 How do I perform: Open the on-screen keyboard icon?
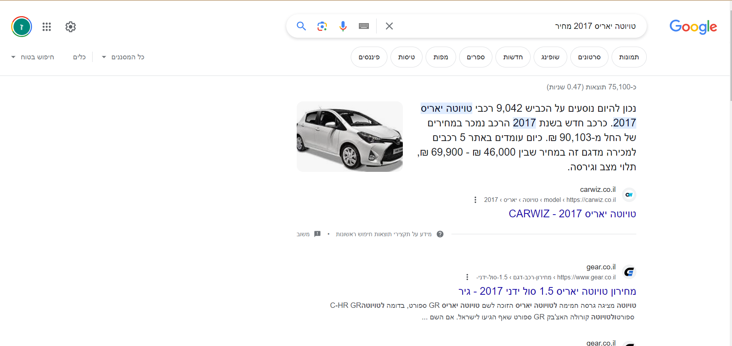tap(363, 26)
